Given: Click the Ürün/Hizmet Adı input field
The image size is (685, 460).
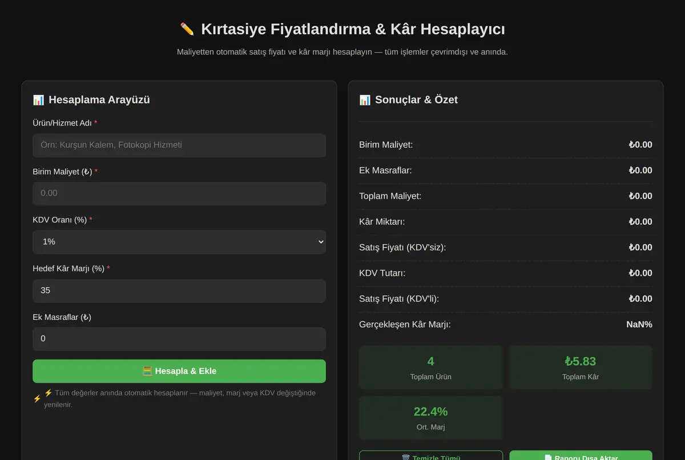Looking at the screenshot, I should point(179,145).
